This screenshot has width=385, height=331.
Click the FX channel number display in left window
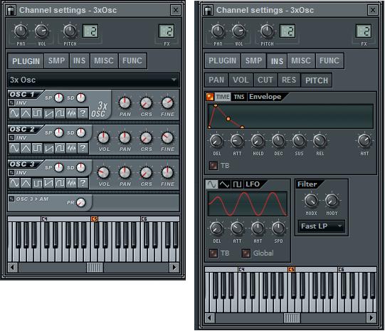(167, 31)
